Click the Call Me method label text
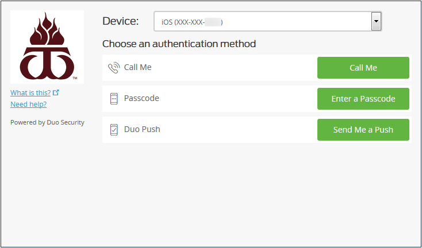Screen dimensions: 422x248 [x=137, y=67]
